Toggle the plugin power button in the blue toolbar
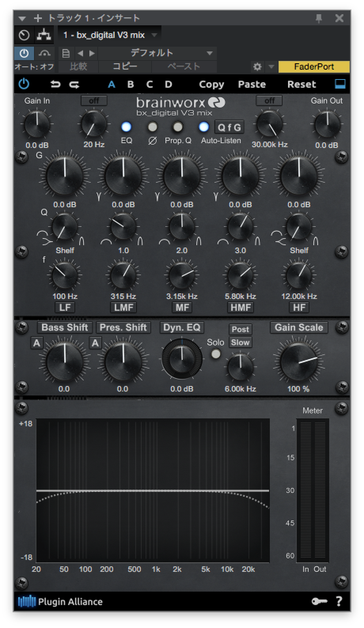 (24, 84)
